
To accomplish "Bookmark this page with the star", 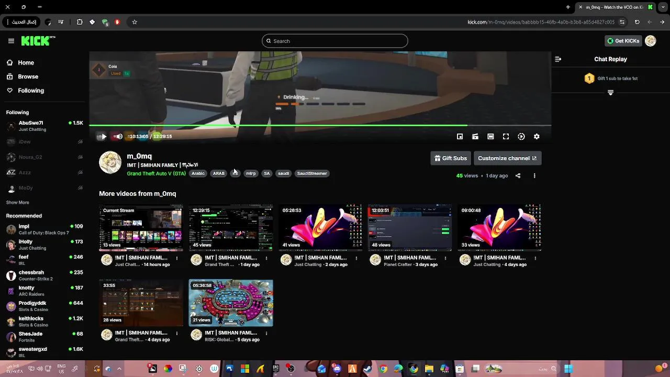I will [x=135, y=22].
